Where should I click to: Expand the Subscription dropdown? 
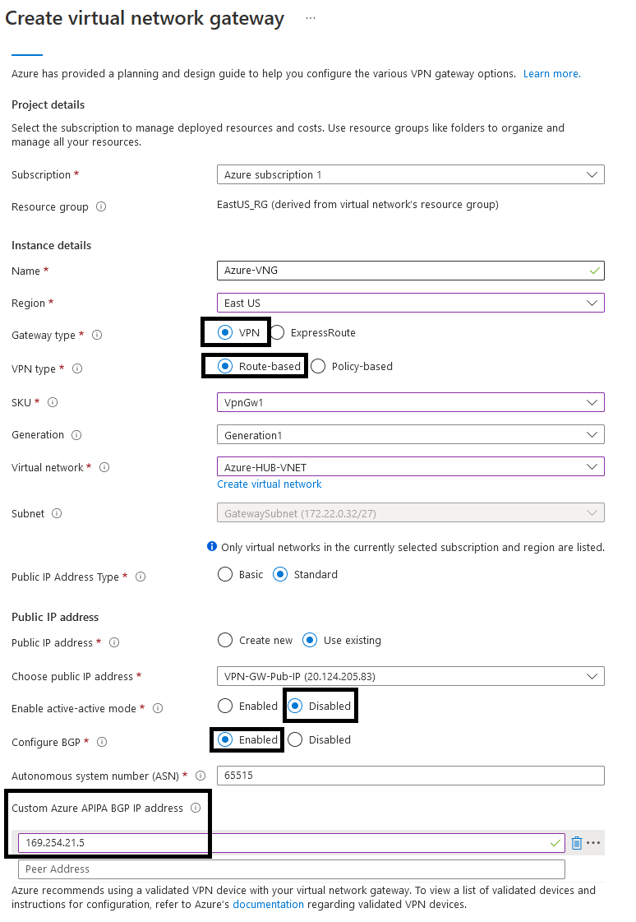click(410, 174)
